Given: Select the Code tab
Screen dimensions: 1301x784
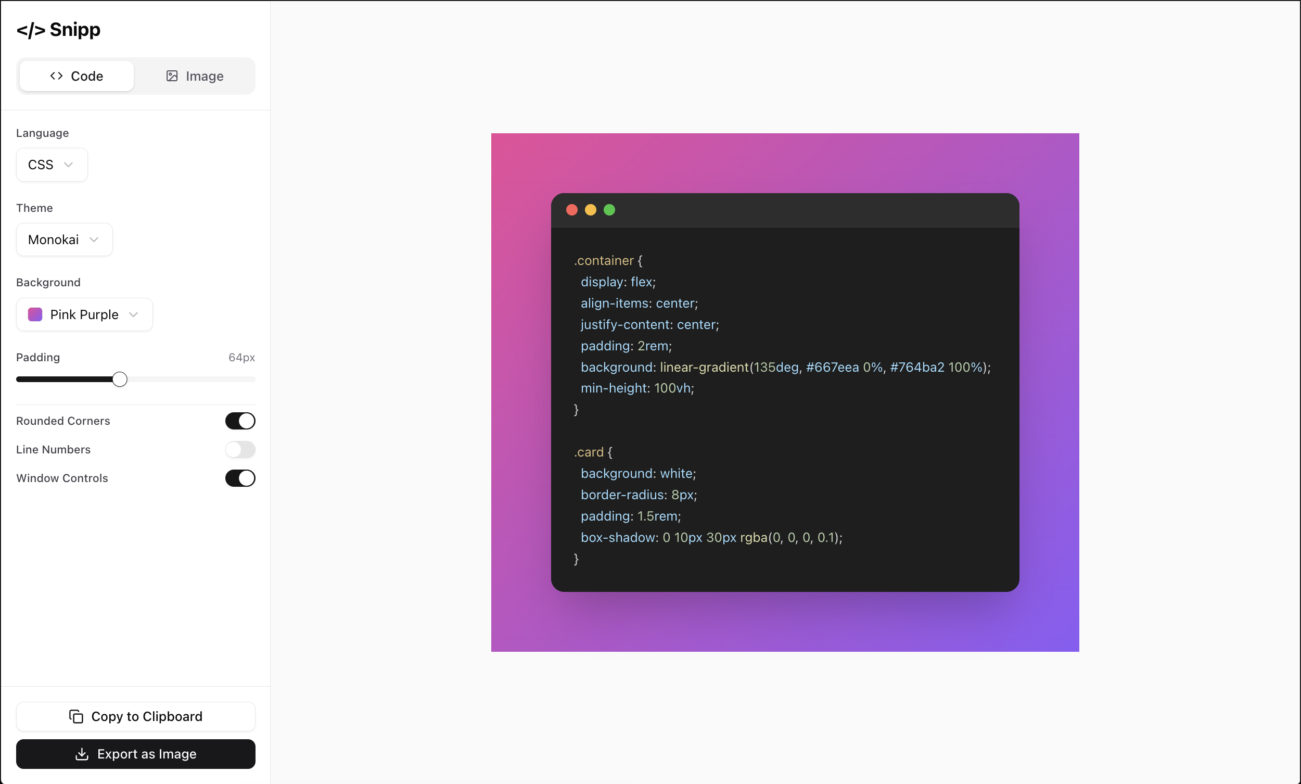Looking at the screenshot, I should coord(76,75).
